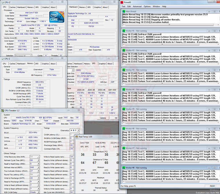Switch to the Caches tab in CPU-Z
This screenshot has height=194, width=220.
point(13,7)
